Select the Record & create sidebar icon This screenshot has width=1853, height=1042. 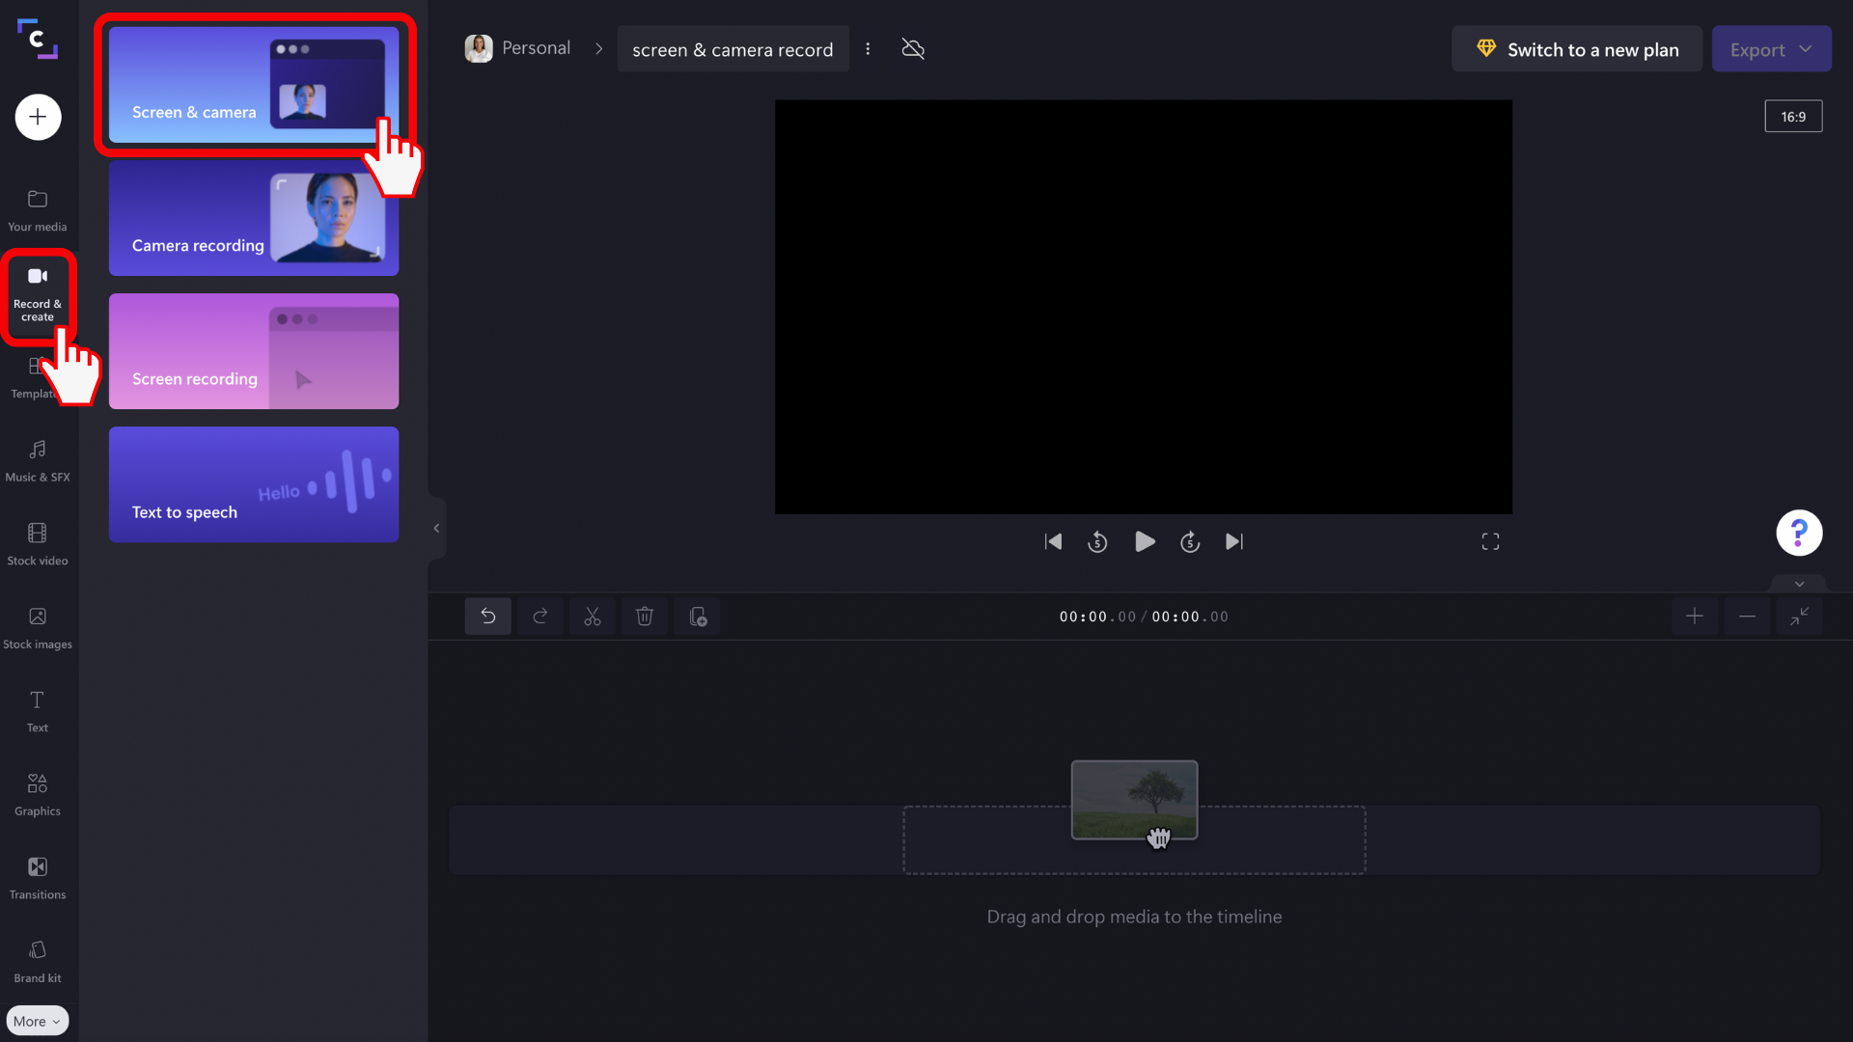coord(38,294)
